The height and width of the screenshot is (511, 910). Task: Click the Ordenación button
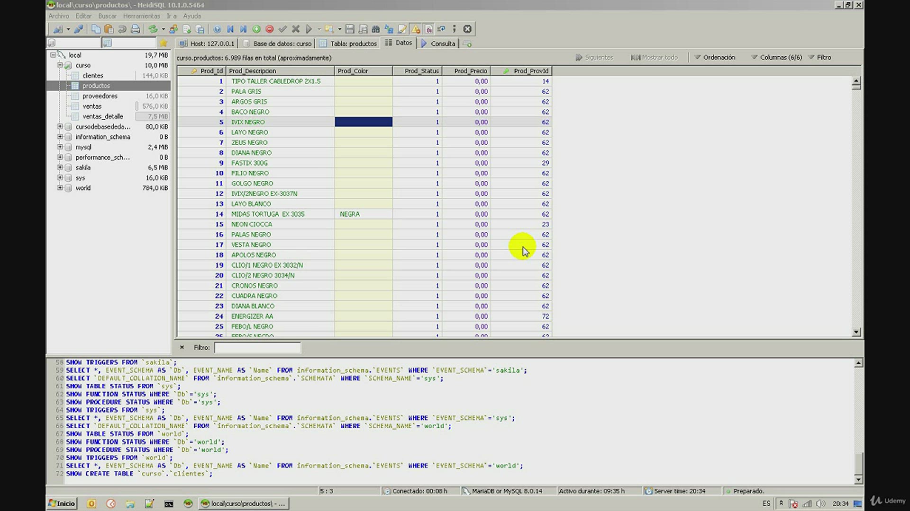click(x=715, y=57)
